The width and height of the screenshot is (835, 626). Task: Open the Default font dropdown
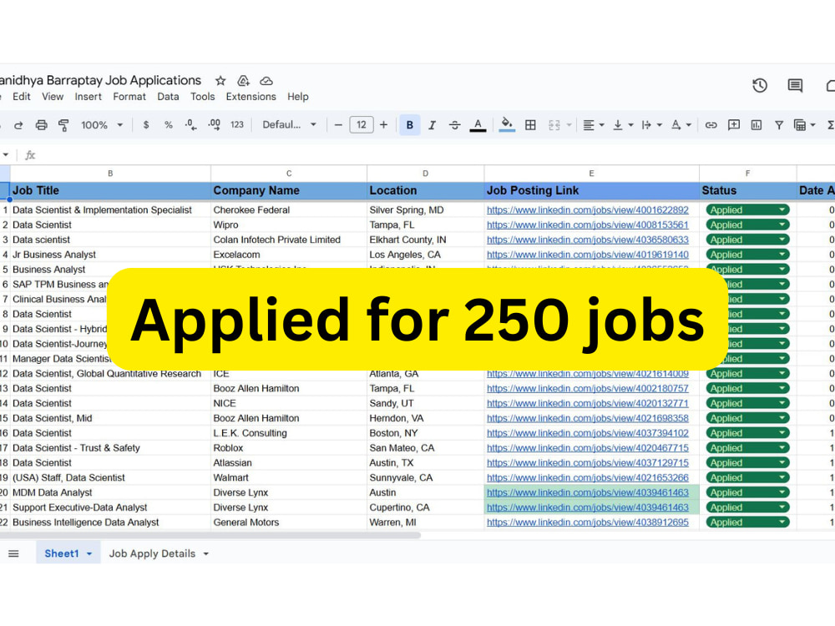click(x=289, y=125)
